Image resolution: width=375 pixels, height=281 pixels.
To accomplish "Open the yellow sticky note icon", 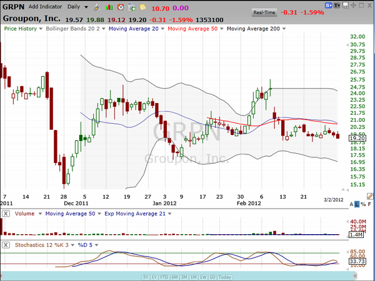I will (142, 7).
